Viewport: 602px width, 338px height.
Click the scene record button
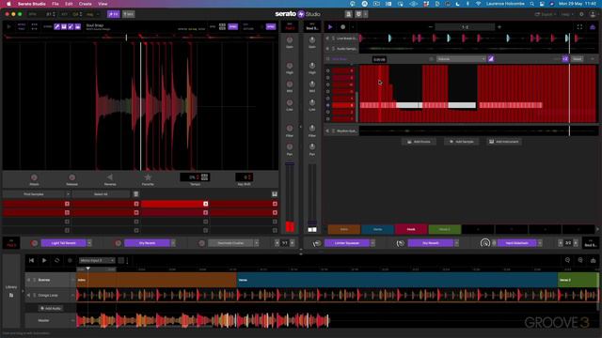click(342, 27)
